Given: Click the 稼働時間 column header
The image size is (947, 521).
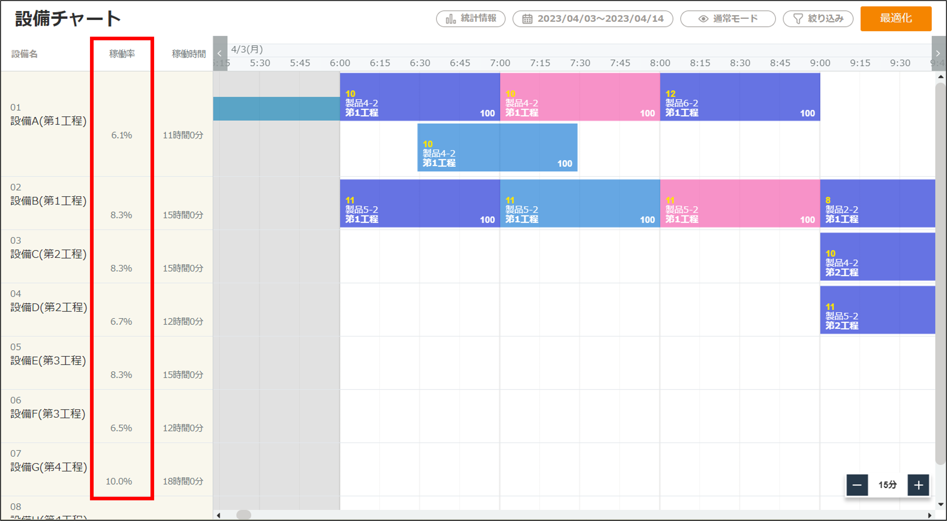Looking at the screenshot, I should [x=189, y=54].
